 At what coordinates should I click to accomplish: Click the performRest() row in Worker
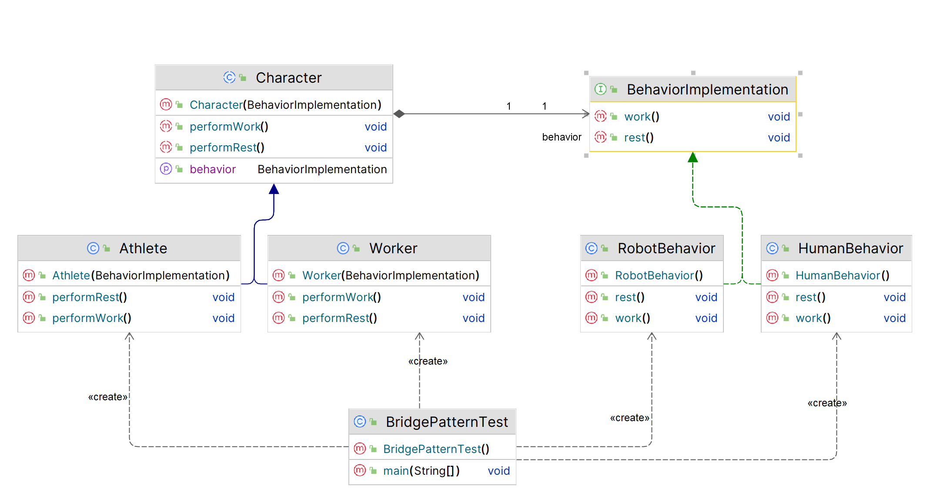click(339, 318)
